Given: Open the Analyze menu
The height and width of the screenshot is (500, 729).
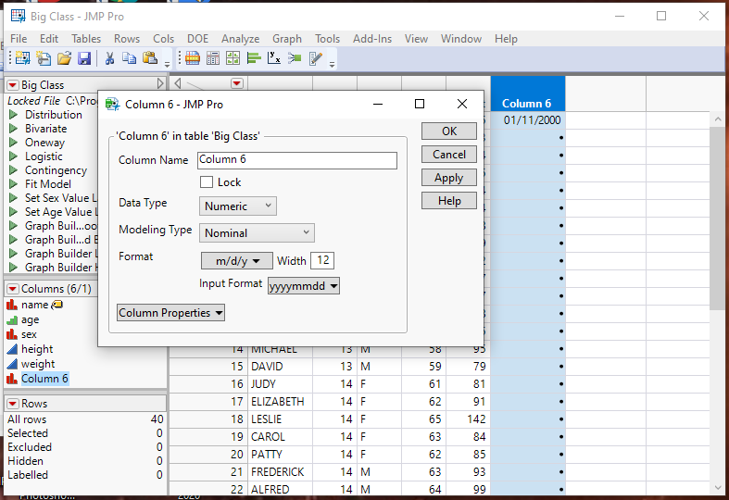Looking at the screenshot, I should (240, 39).
